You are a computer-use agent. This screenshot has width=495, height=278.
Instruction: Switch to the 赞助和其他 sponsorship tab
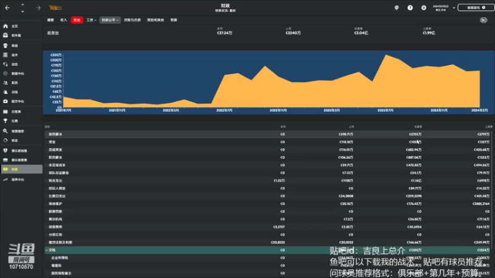(x=155, y=20)
